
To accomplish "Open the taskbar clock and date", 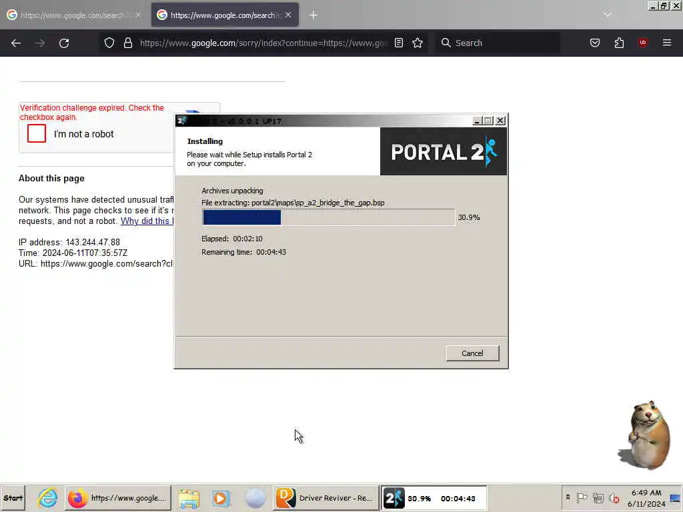I will tap(646, 498).
